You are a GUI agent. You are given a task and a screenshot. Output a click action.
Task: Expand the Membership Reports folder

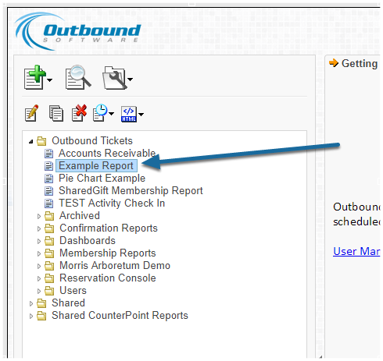pyautogui.click(x=39, y=253)
